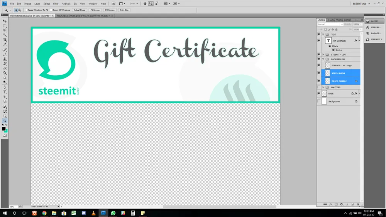Select the Dodge tool

pos(5,82)
